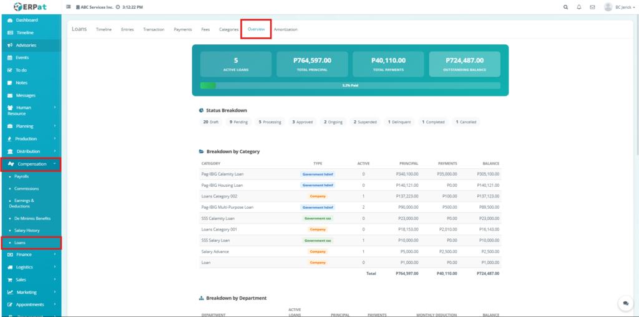Viewport: 639px width, 317px height.
Task: Filter by the Pending status chip
Action: click(x=238, y=122)
